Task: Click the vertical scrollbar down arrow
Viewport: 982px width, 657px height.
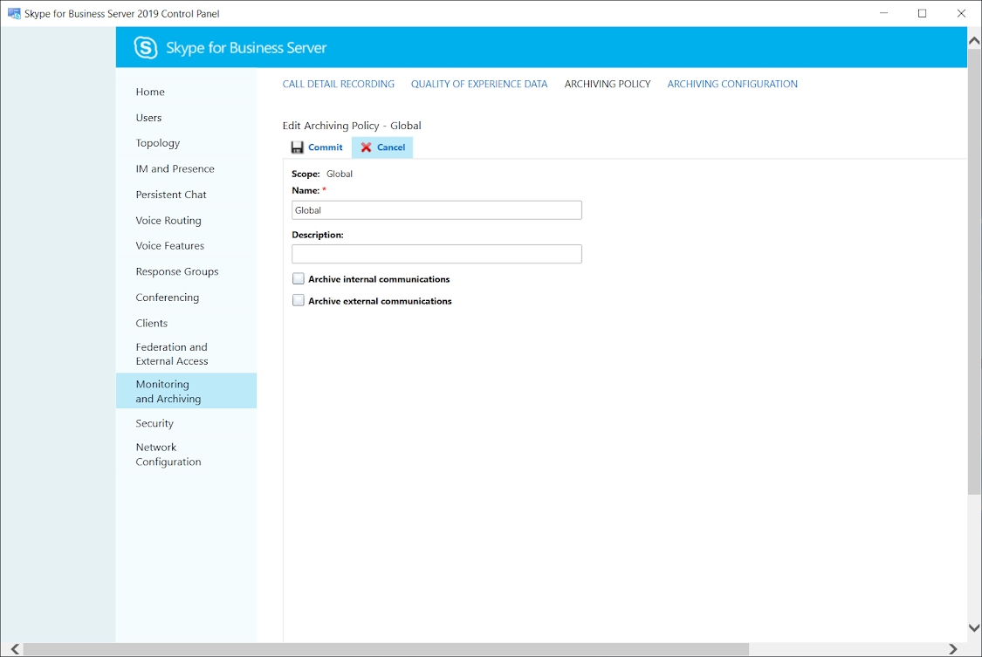Action: click(974, 627)
